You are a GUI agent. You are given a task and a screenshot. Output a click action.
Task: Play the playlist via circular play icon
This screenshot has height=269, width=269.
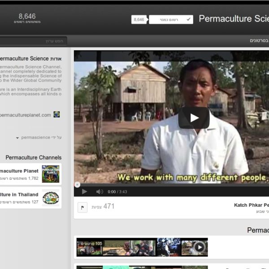[x=199, y=247]
